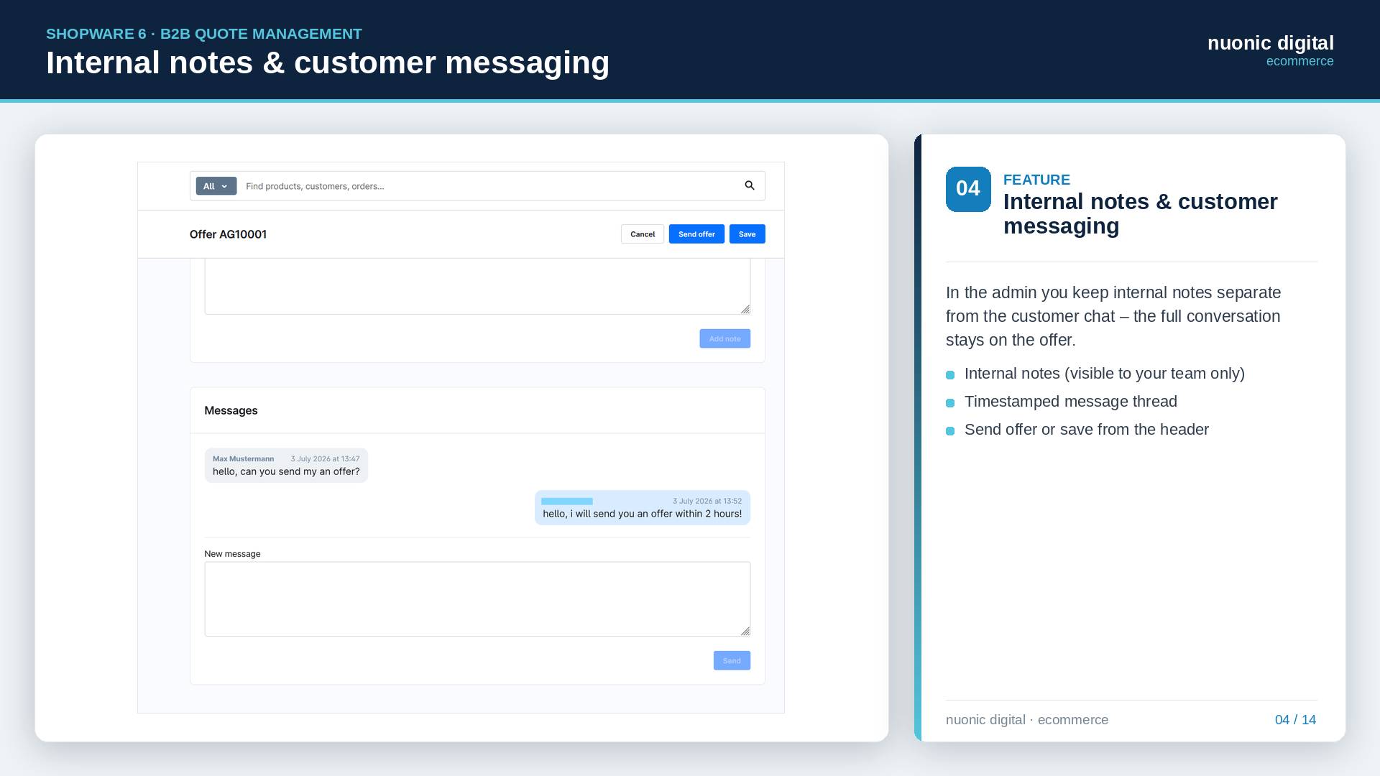Click the reply bubble about 2 hours
The image size is (1380, 776).
pyautogui.click(x=643, y=508)
